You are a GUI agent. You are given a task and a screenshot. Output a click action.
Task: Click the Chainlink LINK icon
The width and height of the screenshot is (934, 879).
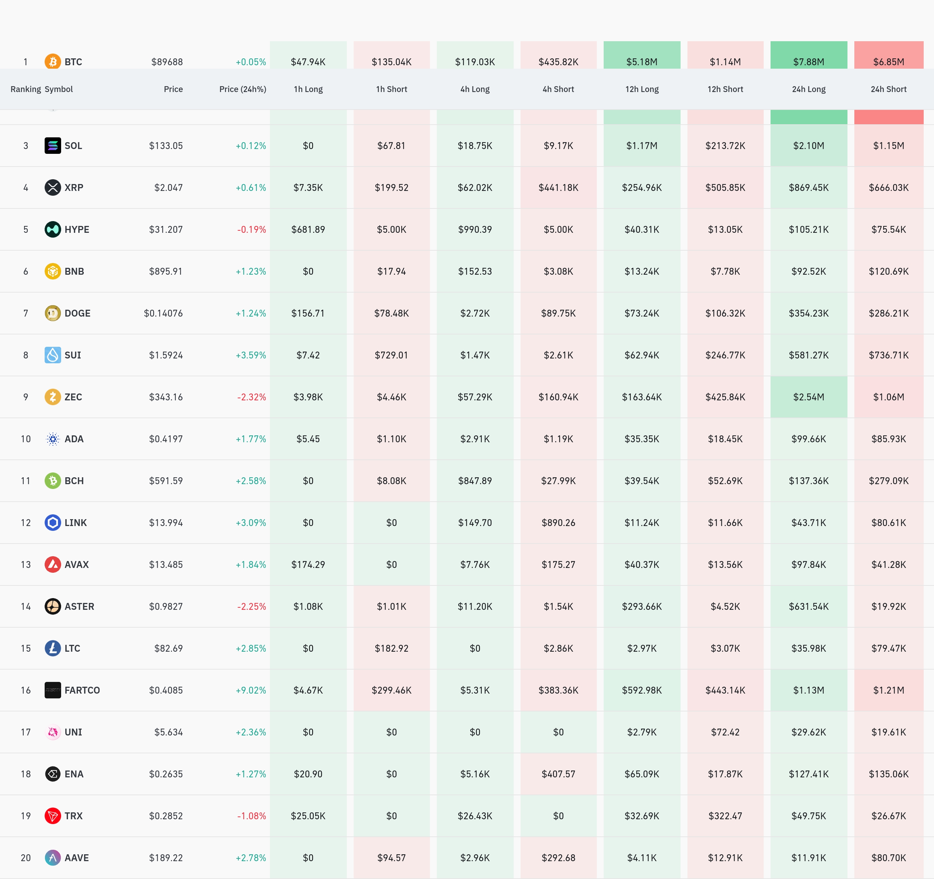click(53, 522)
